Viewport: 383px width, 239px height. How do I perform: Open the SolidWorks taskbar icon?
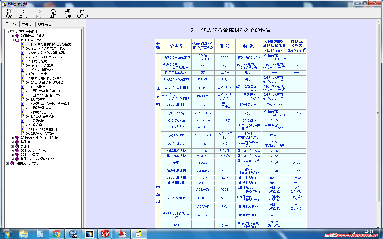click(x=105, y=234)
